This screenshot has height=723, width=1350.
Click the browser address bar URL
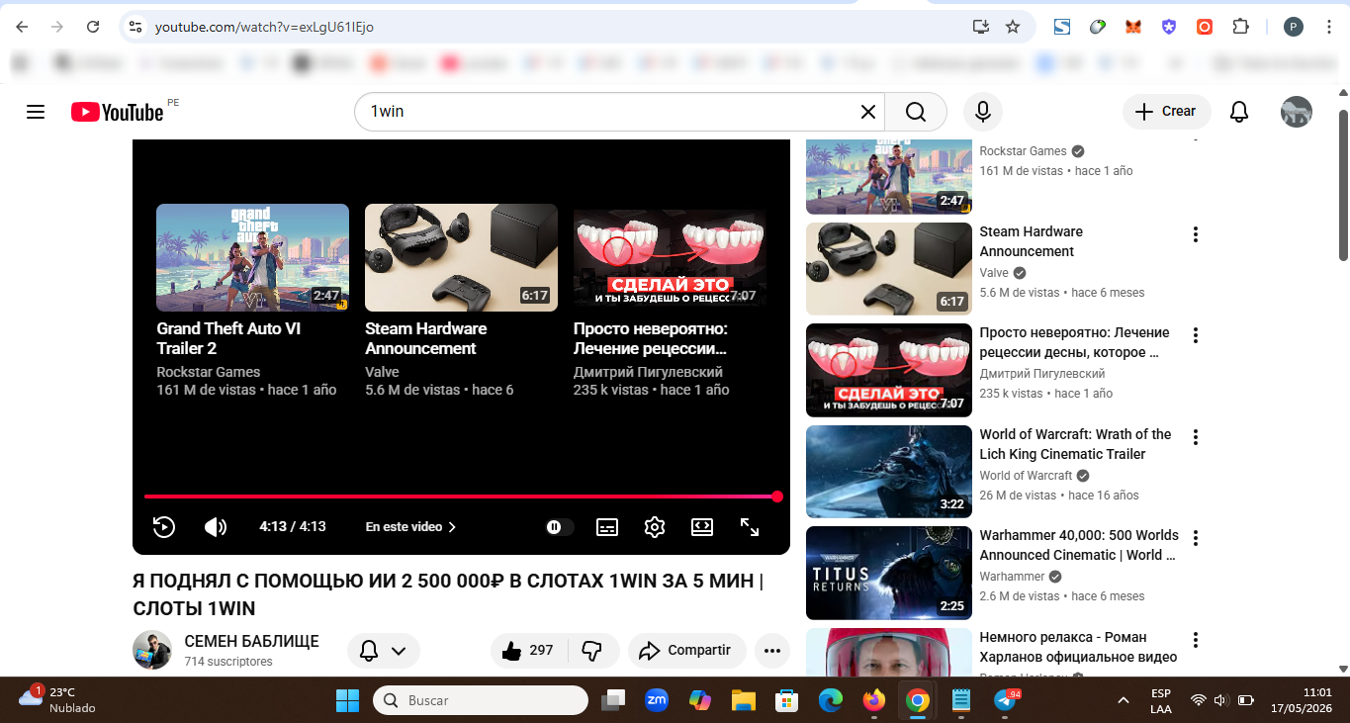pos(264,27)
